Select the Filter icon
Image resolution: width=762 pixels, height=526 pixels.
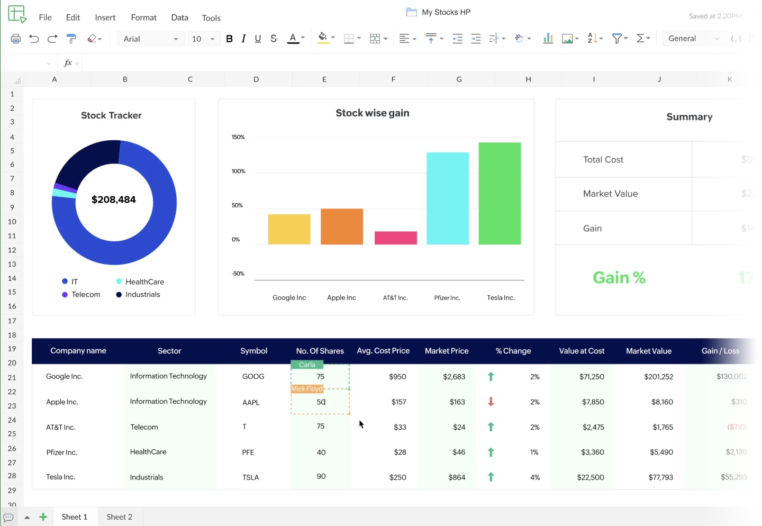(x=616, y=38)
